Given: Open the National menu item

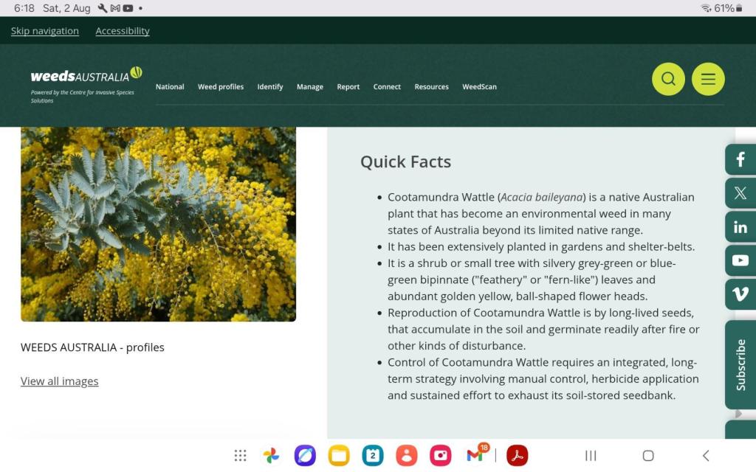Looking at the screenshot, I should 170,87.
